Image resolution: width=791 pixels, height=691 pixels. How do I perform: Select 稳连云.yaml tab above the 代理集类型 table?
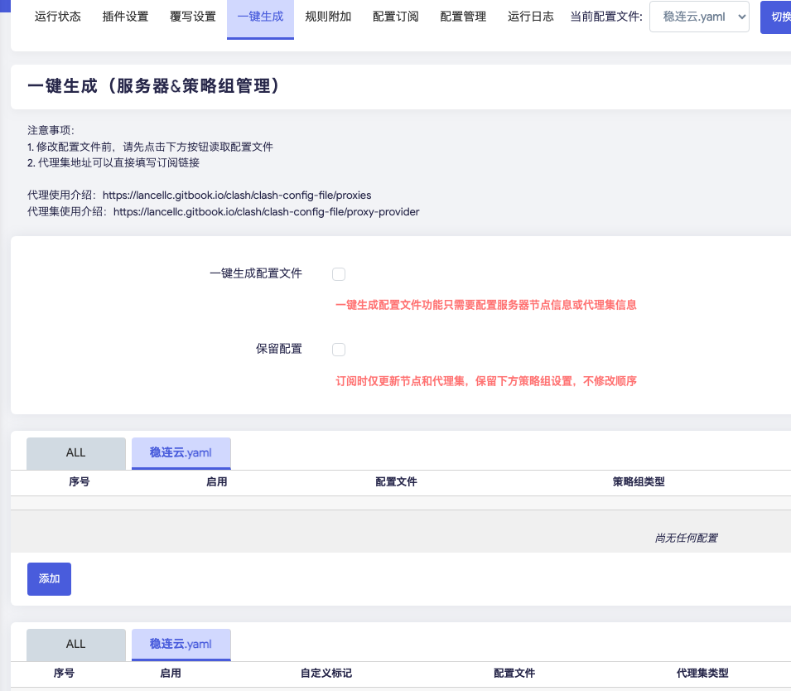(x=181, y=645)
